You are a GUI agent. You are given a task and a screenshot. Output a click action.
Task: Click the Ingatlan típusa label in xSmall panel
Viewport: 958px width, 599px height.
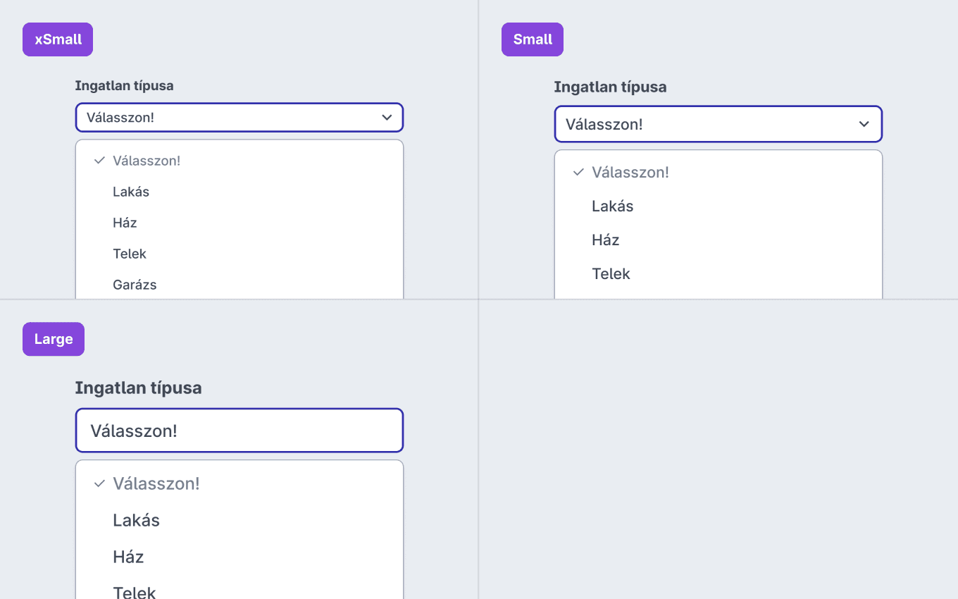tap(124, 86)
